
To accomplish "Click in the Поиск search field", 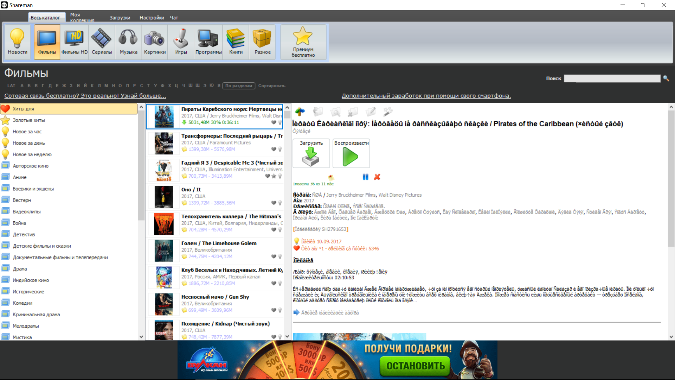I will tap(612, 78).
